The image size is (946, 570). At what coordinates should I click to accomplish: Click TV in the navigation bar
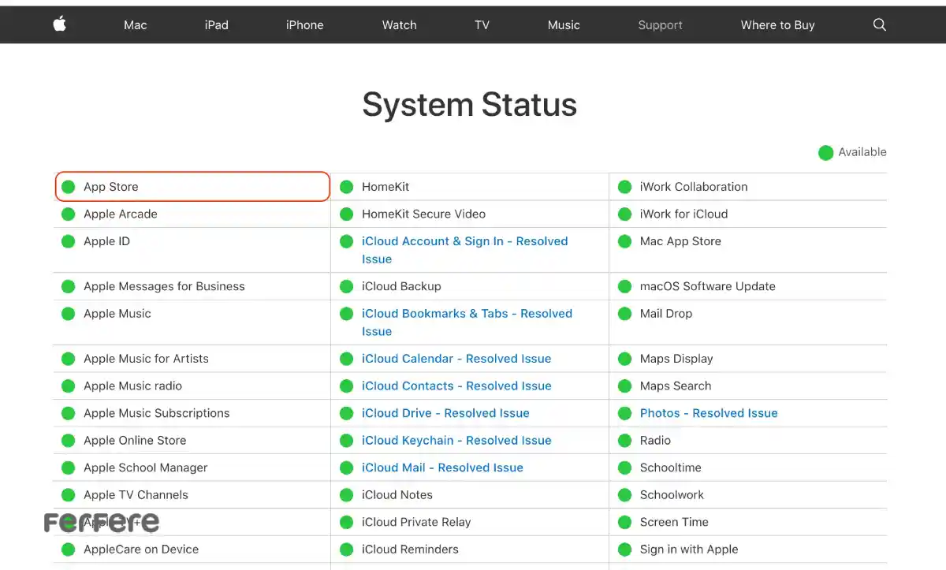click(x=482, y=24)
